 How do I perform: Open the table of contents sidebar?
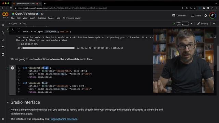3,25
